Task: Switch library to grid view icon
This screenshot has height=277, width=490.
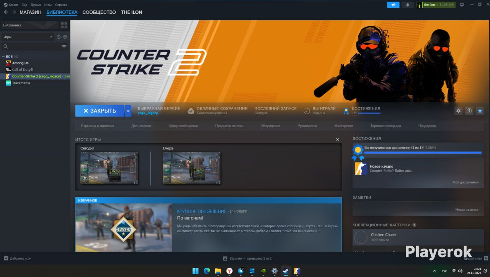Action: point(64,25)
